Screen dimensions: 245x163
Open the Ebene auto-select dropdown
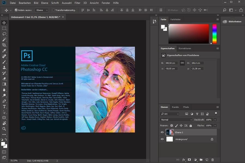pyautogui.click(x=42, y=10)
